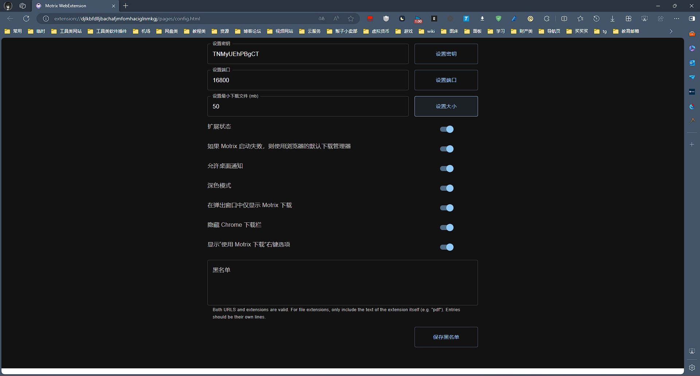
Task: Open the dark mode moon extension
Action: 402,19
